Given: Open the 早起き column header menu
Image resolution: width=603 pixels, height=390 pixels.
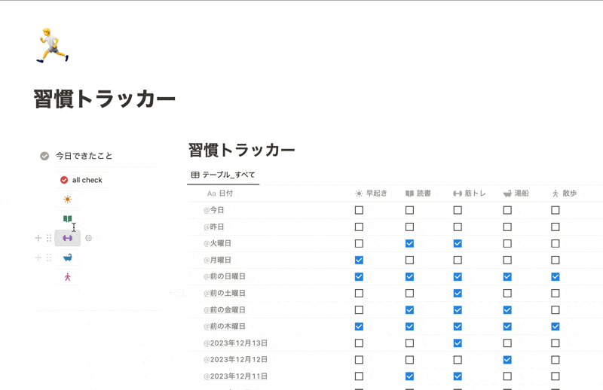Looking at the screenshot, I should [371, 193].
